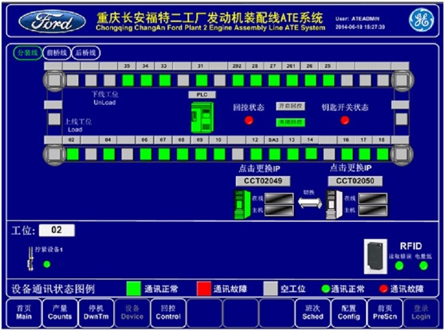The height and width of the screenshot is (331, 445).
Task: Select station 04 green indicator
Action: [x=109, y=154]
